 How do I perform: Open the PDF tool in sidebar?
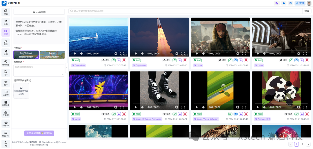(x=6, y=73)
